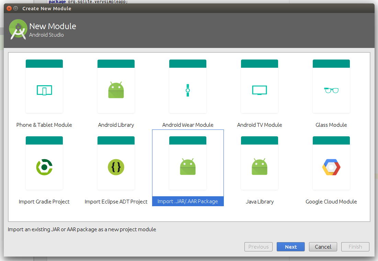The image size is (378, 261).
Task: Select the Import Gradle Project icon
Action: (x=44, y=167)
